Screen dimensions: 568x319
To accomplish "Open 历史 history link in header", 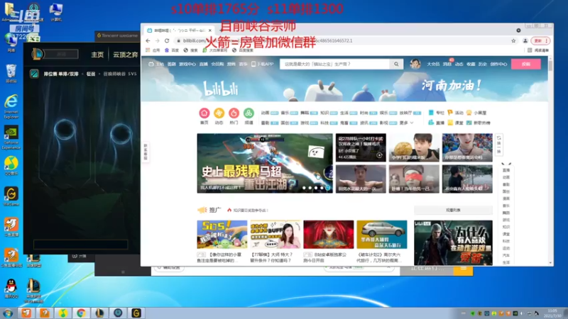I will pos(483,64).
